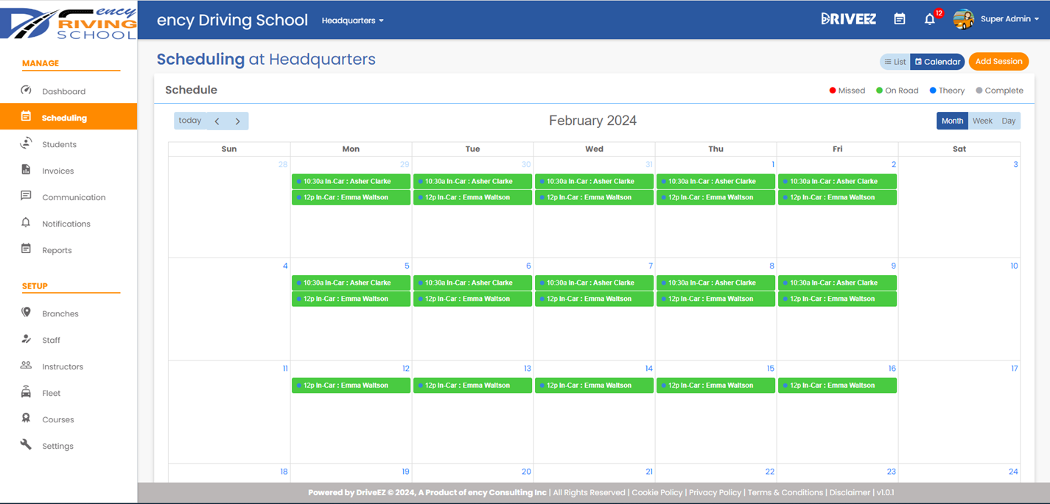1050x504 pixels.
Task: Select Day view for the schedule
Action: (1008, 120)
